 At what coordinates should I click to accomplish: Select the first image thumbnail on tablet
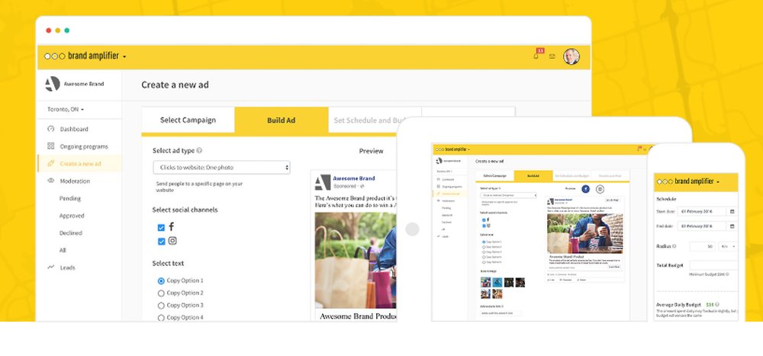pos(485,282)
